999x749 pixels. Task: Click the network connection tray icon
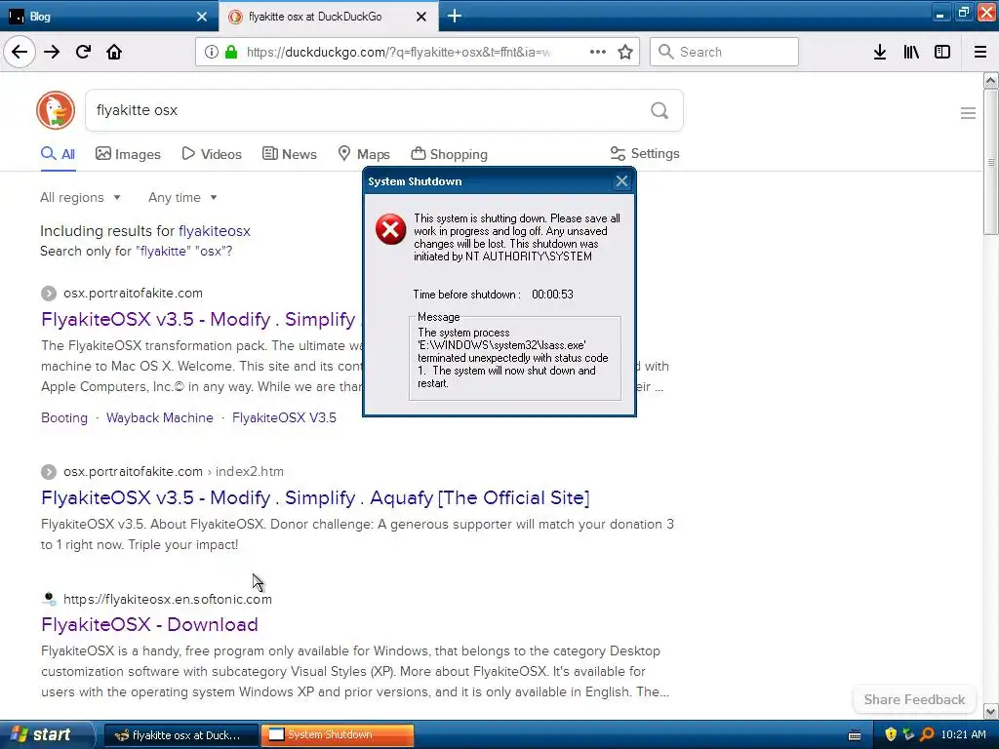tap(908, 734)
